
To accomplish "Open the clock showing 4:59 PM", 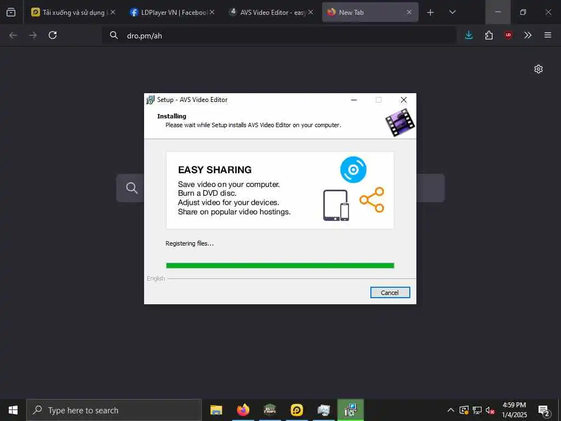I will 514,410.
